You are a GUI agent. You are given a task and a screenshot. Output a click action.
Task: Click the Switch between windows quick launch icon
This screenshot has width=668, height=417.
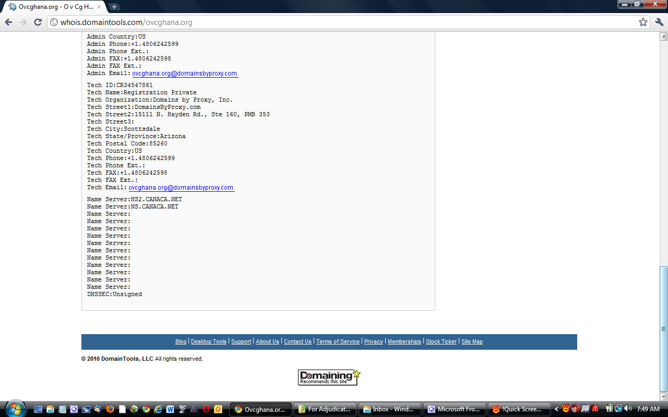[x=86, y=409]
